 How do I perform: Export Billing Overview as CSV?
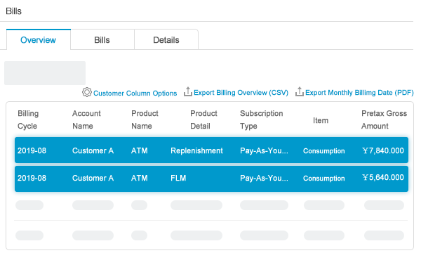pyautogui.click(x=241, y=93)
